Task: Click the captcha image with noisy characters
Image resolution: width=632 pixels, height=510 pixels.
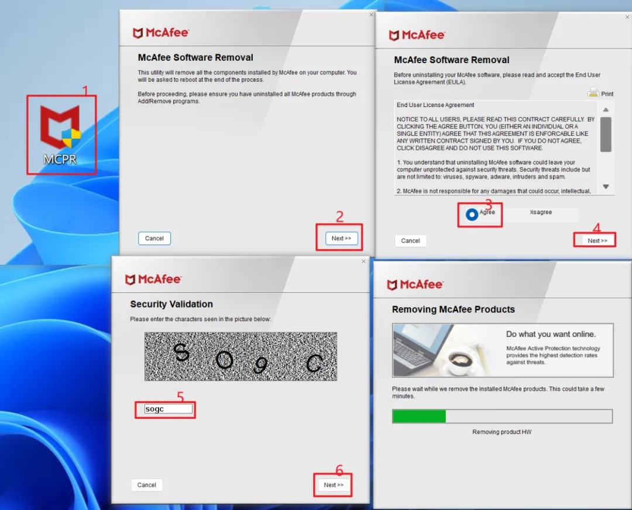Action: [241, 357]
